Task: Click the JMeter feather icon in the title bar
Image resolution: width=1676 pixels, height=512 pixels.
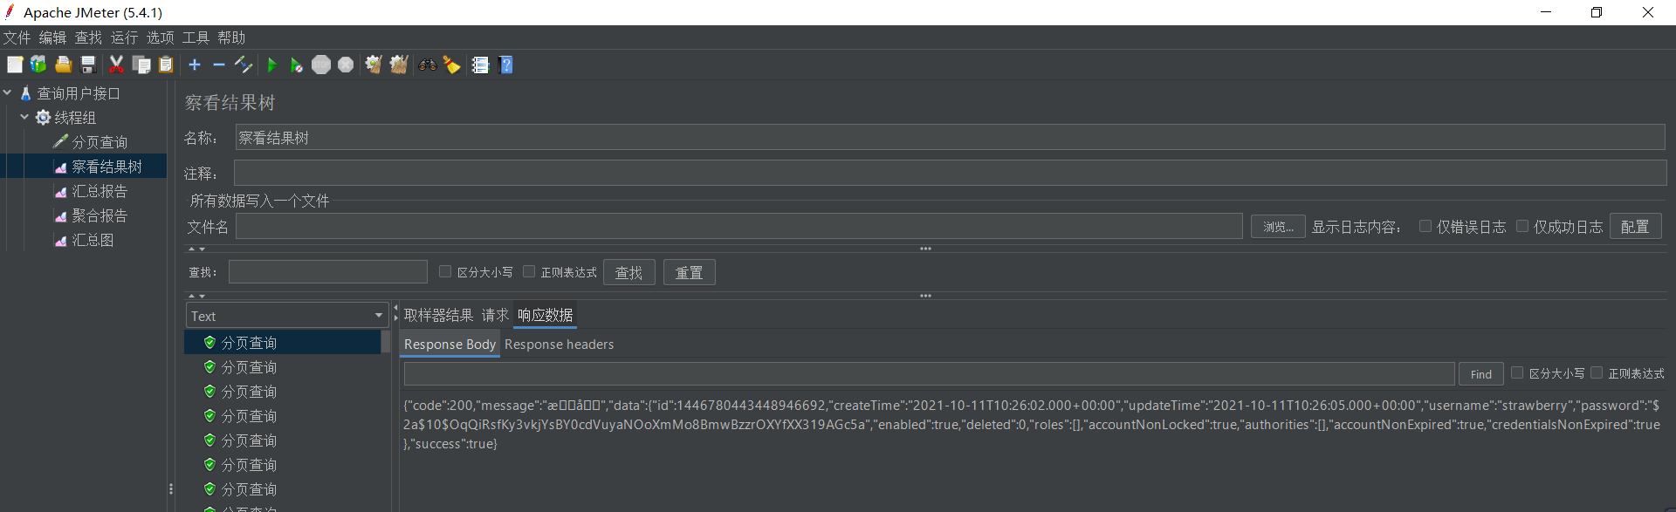Action: (10, 11)
